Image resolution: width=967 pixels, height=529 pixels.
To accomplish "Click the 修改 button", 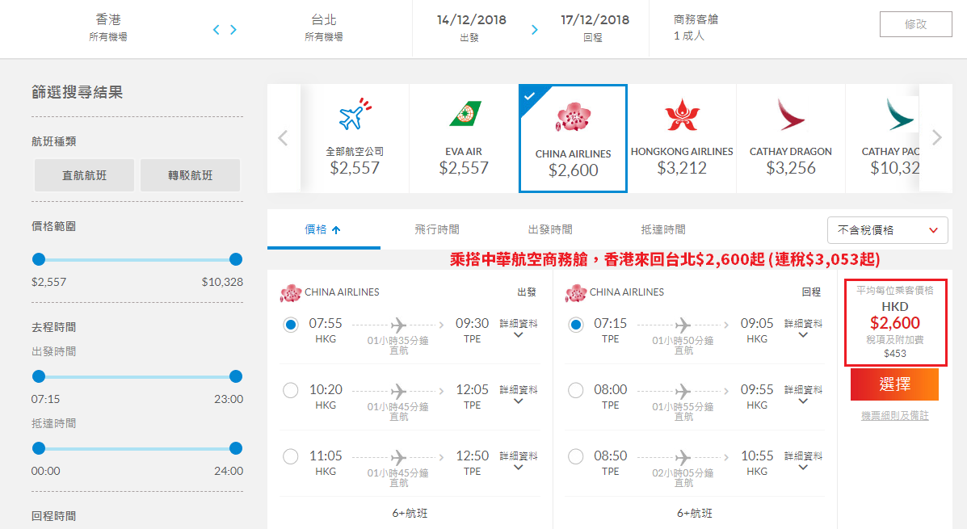I will pos(916,25).
